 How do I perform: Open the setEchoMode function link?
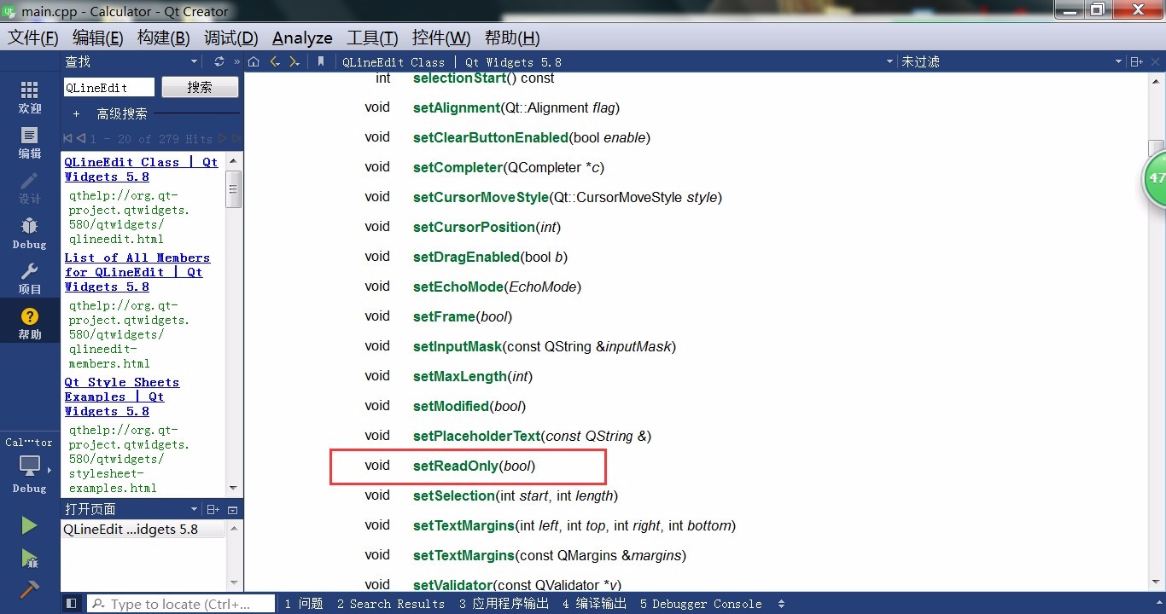pyautogui.click(x=458, y=287)
